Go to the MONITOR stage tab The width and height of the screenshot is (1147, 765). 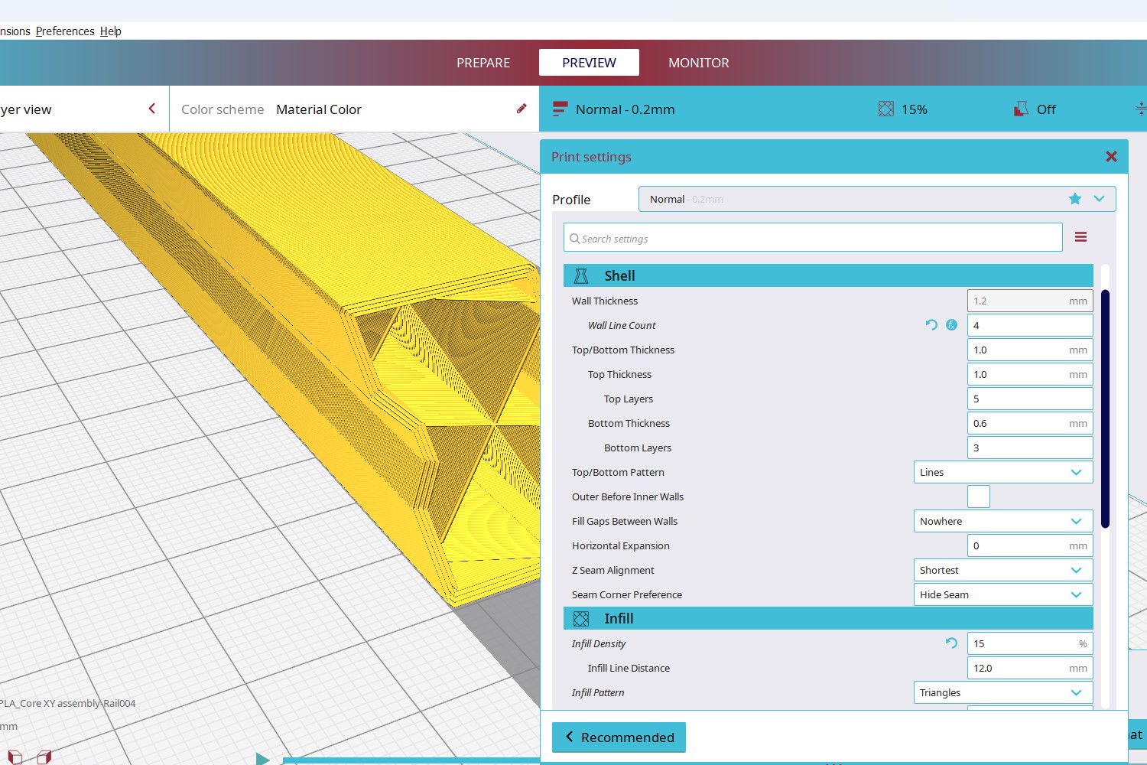point(699,63)
